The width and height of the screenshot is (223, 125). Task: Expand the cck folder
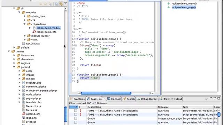click(x=25, y=20)
